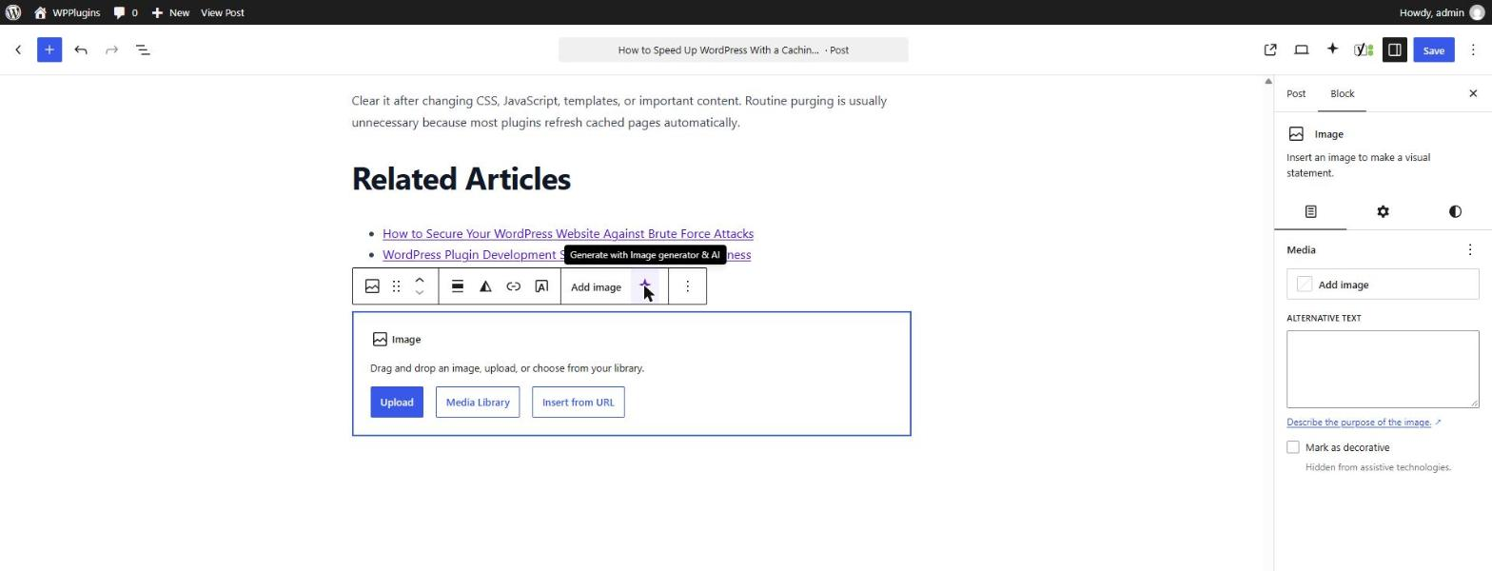Move the image block up
The image size is (1492, 571).
click(x=419, y=280)
